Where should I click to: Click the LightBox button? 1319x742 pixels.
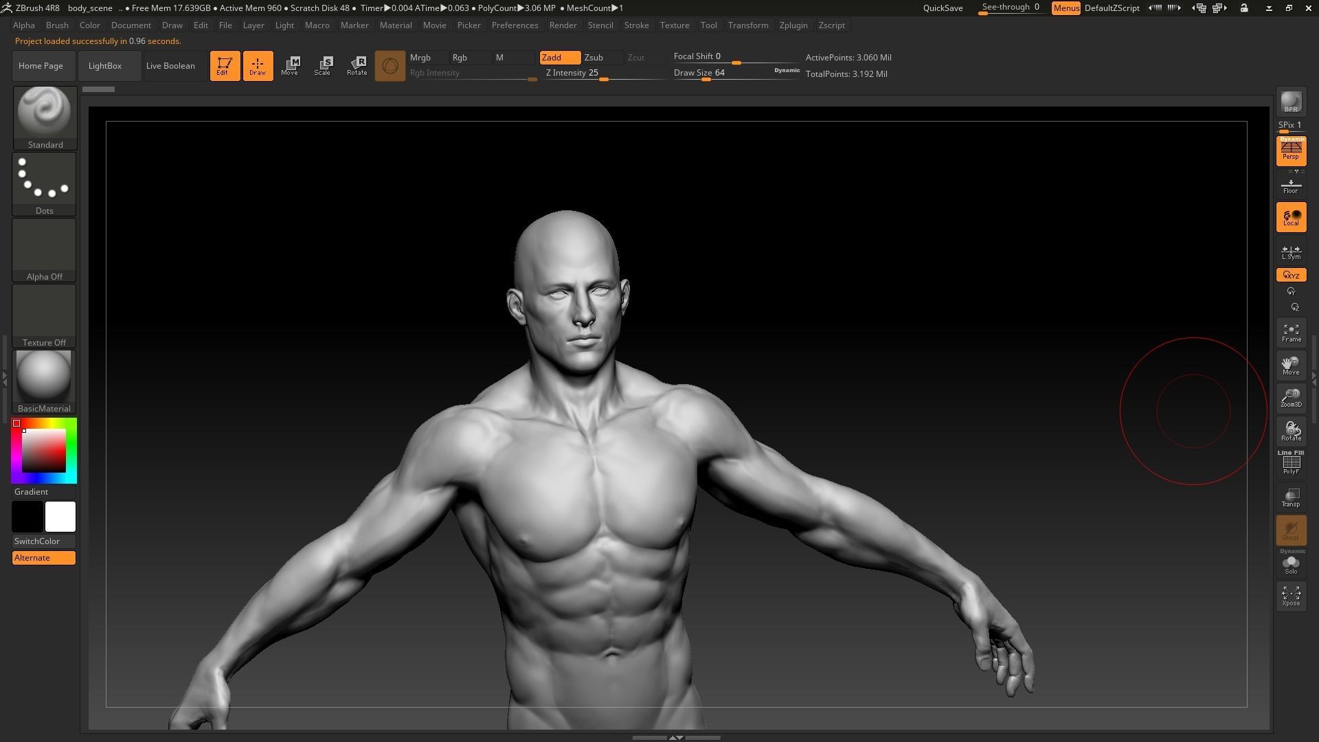104,65
